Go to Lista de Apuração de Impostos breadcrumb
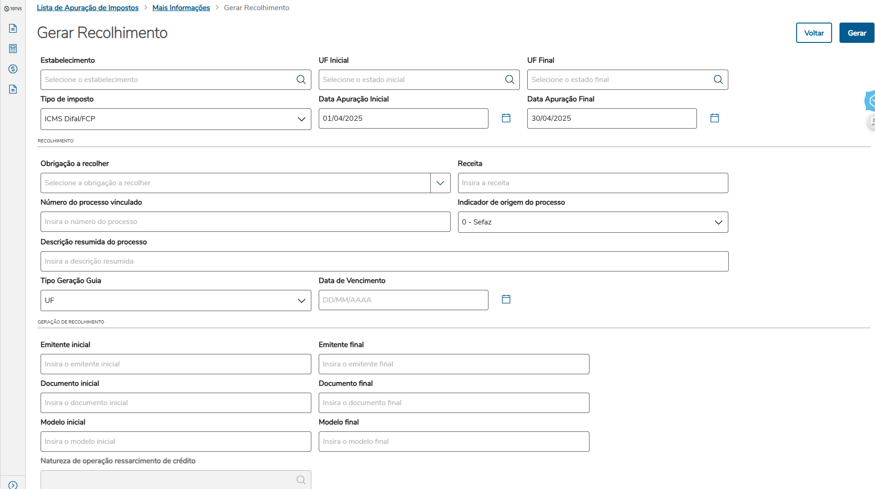 coord(88,8)
